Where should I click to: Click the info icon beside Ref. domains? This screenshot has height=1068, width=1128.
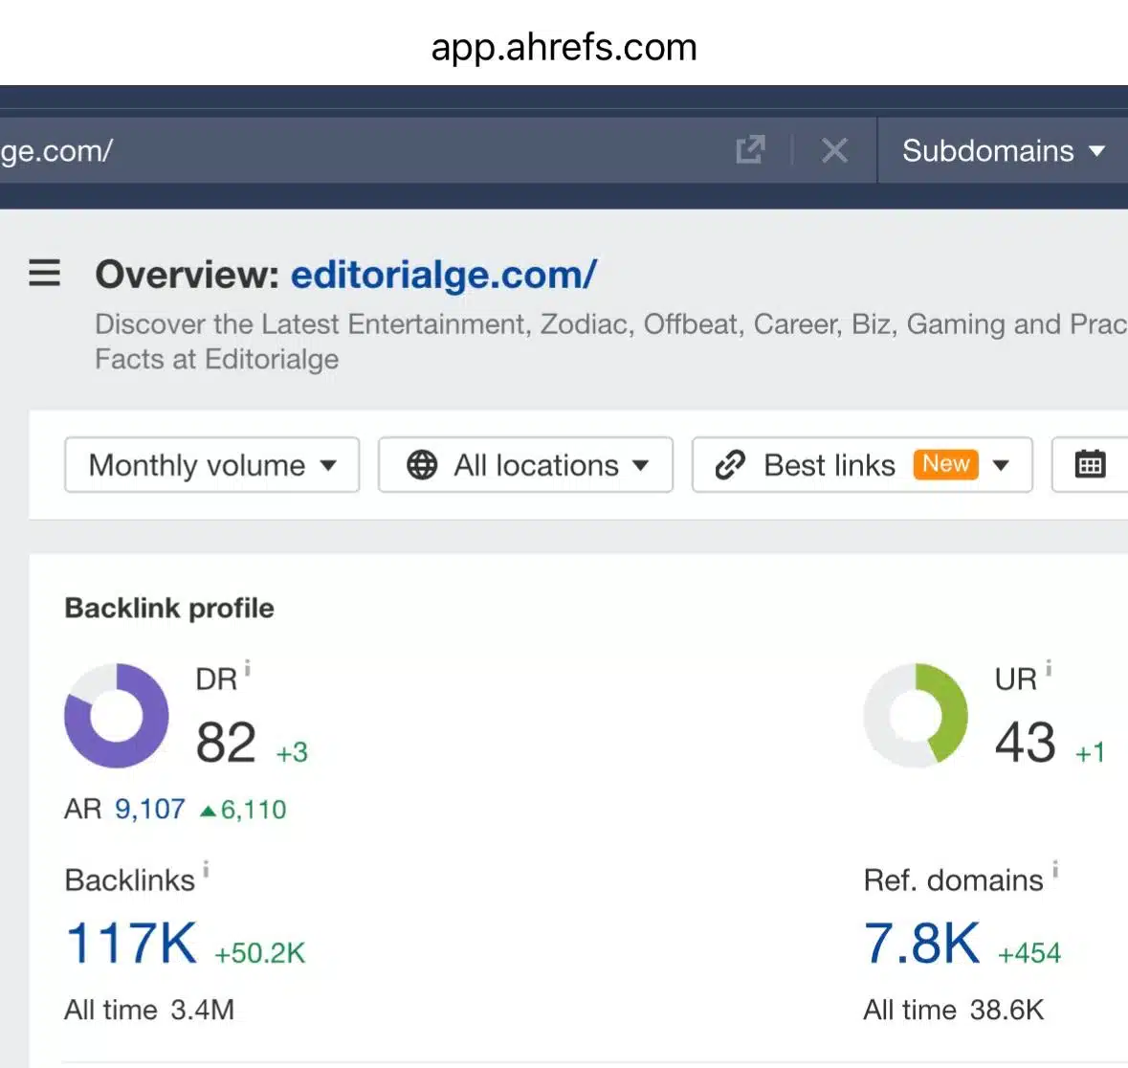pos(1056,869)
